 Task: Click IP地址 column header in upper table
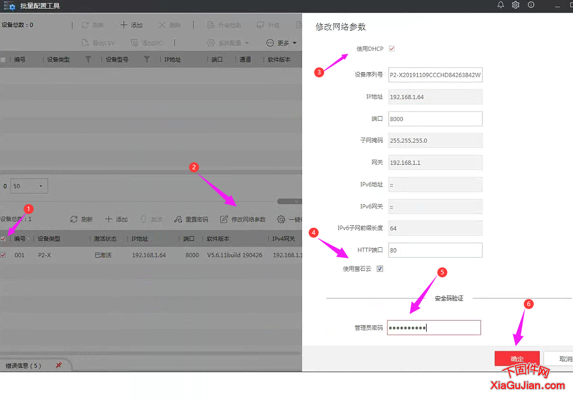pyautogui.click(x=172, y=59)
